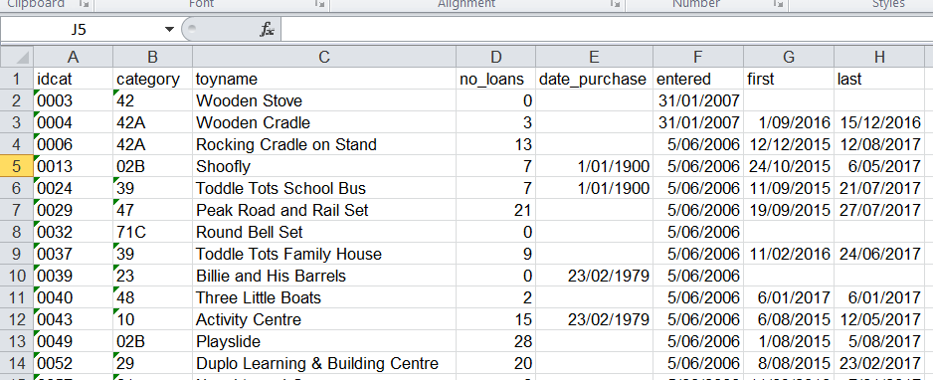This screenshot has width=933, height=380.
Task: Click inside the formula bar input
Action: 606,29
